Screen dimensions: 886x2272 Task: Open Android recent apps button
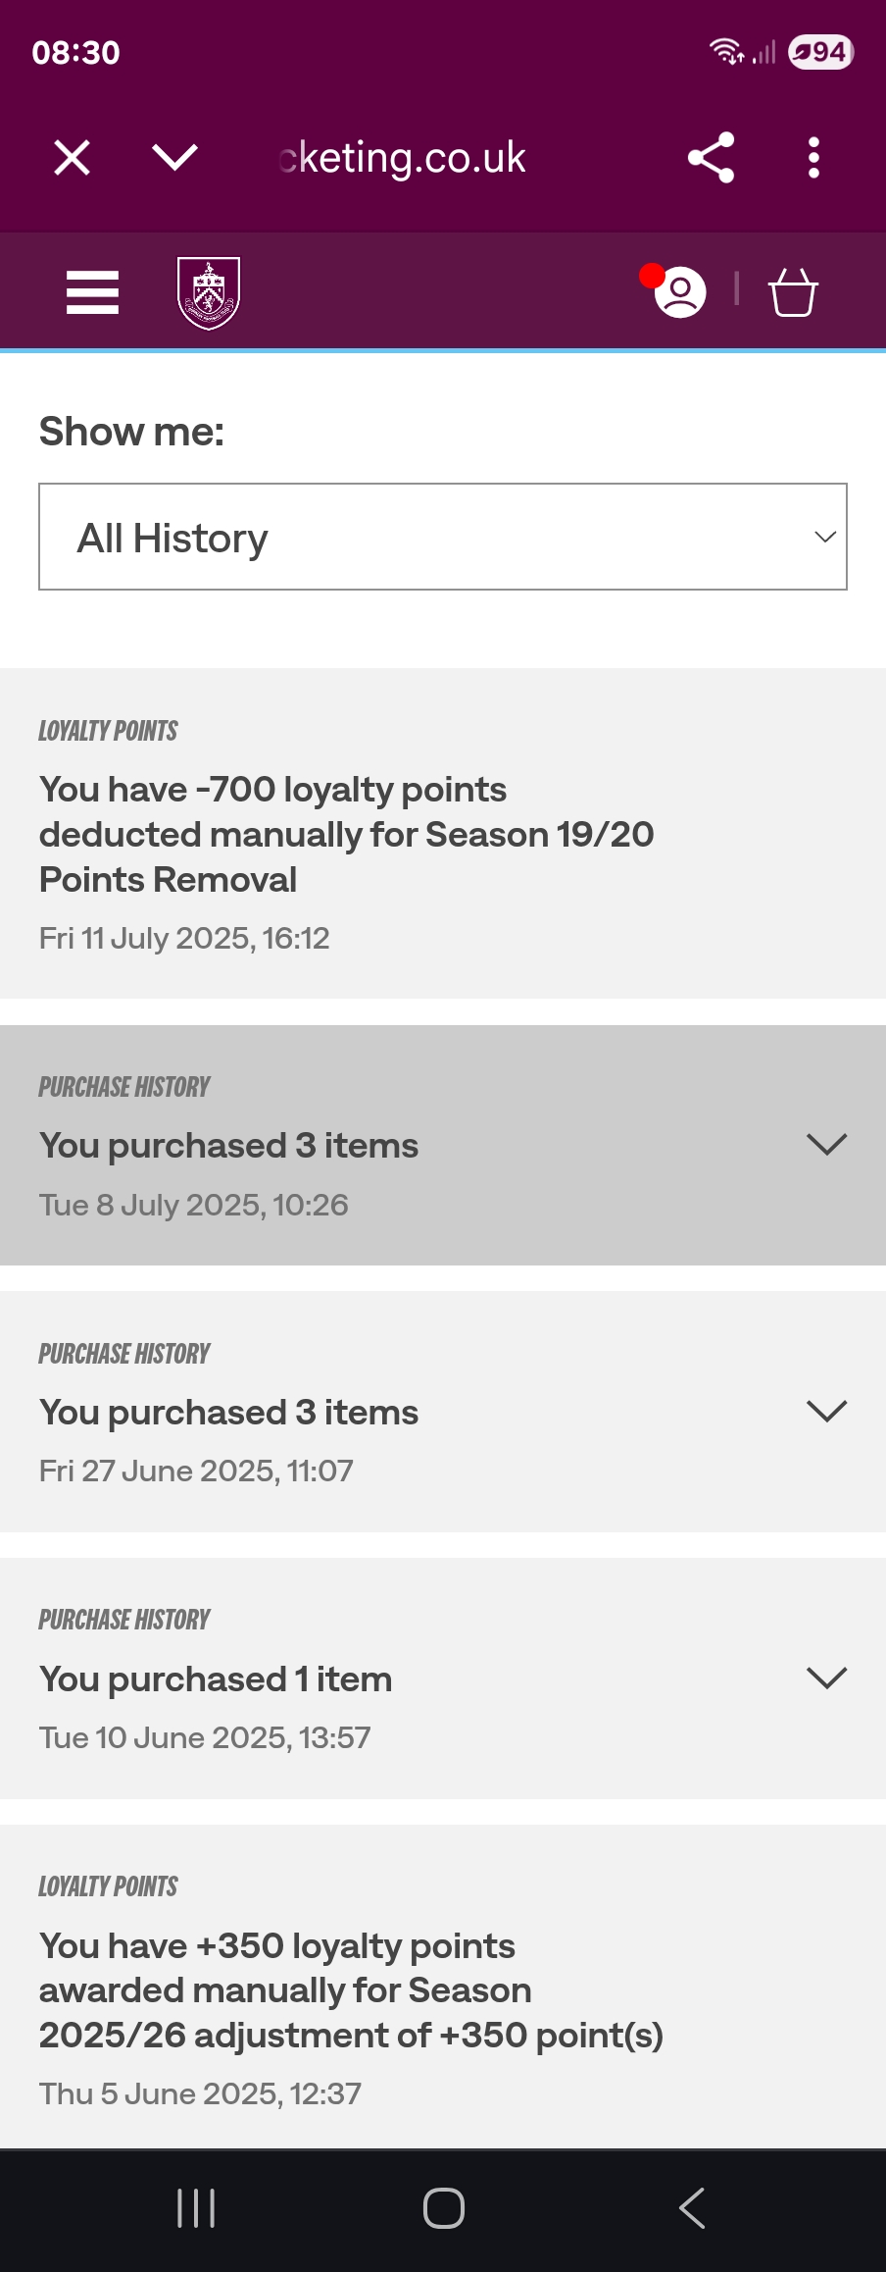point(196,2208)
